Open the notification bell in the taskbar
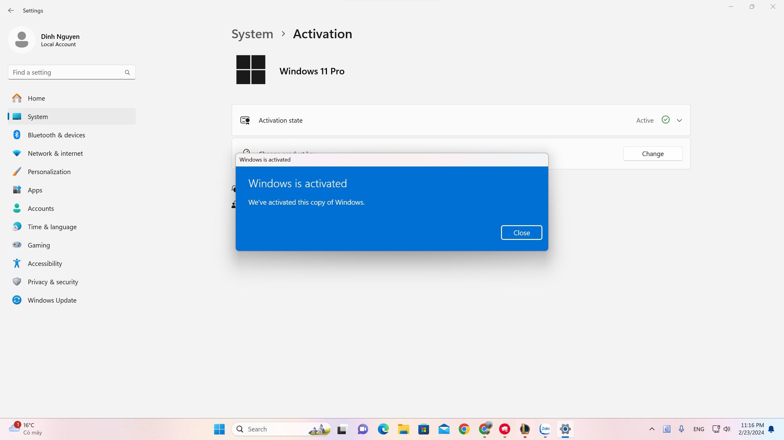 [771, 429]
